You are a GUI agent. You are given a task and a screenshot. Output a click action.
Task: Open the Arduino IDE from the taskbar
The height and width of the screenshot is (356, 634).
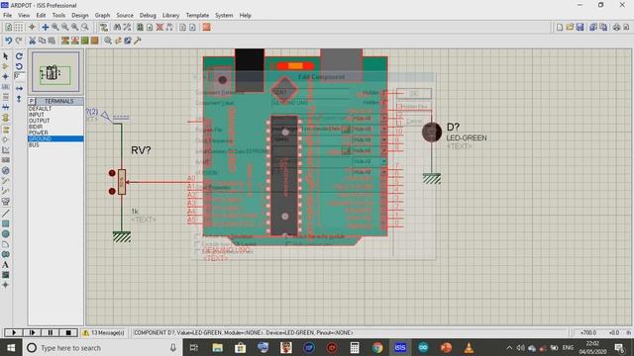423,347
